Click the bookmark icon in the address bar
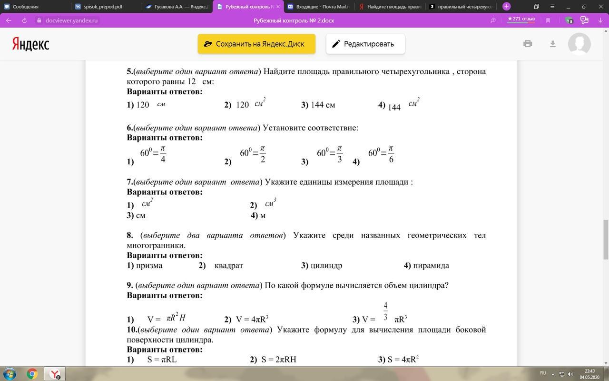609x381 pixels. pyautogui.click(x=548, y=20)
